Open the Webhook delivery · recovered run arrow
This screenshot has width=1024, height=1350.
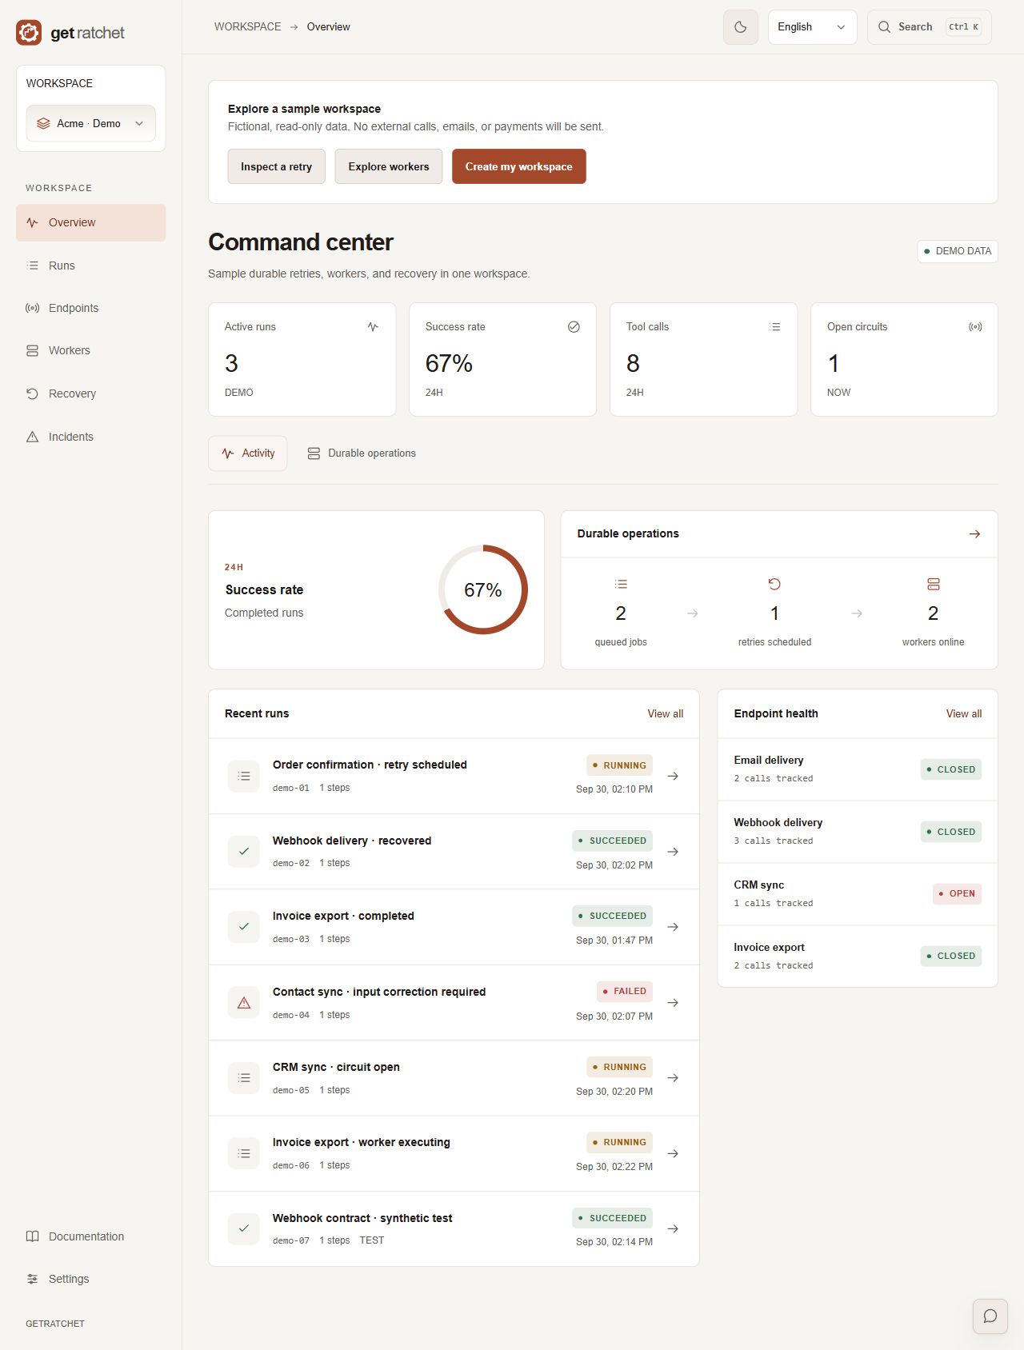(x=674, y=852)
